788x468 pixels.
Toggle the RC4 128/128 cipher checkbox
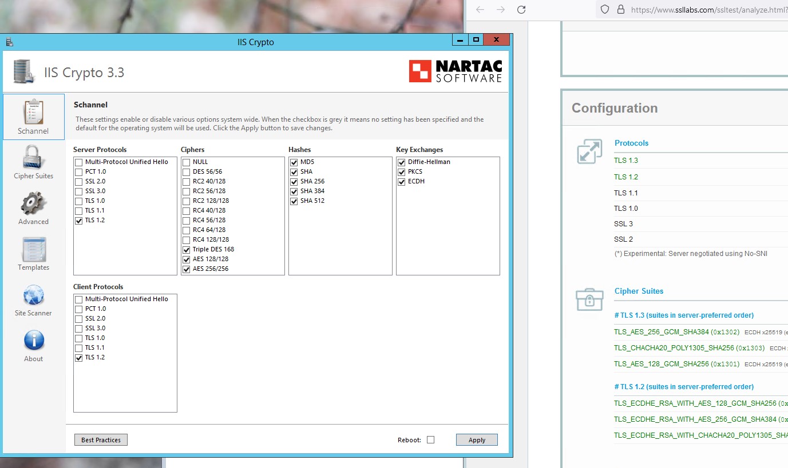[187, 240]
